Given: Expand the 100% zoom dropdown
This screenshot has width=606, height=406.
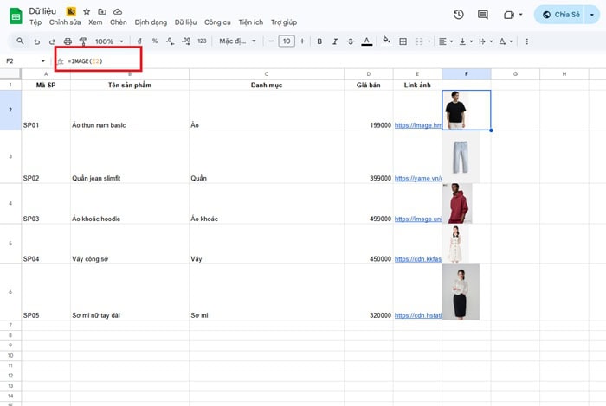Looking at the screenshot, I should click(x=109, y=41).
